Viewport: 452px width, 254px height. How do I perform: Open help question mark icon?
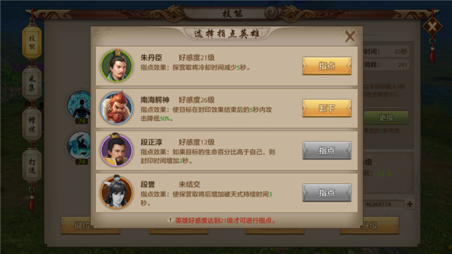click(271, 13)
